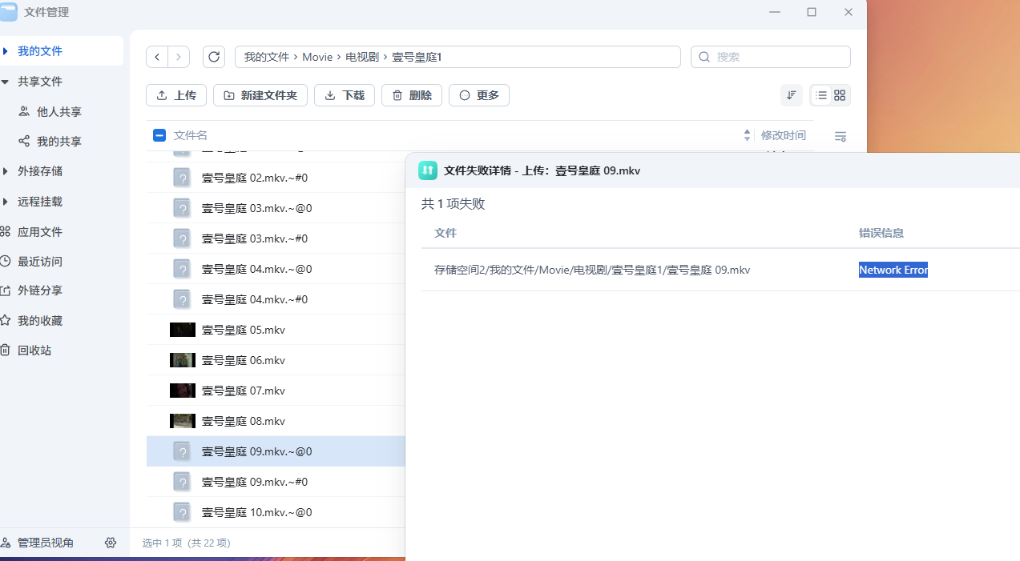This screenshot has height=561, width=1020.
Task: Open the 更多 more options button
Action: [479, 95]
